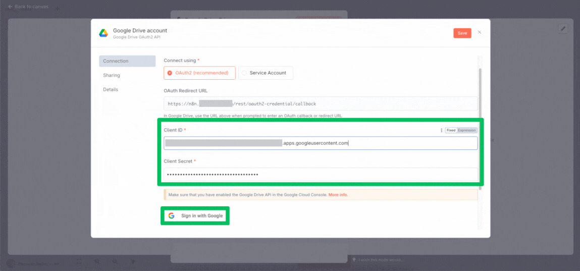Open the Client ID three-dot options menu
The image size is (580, 271).
441,130
